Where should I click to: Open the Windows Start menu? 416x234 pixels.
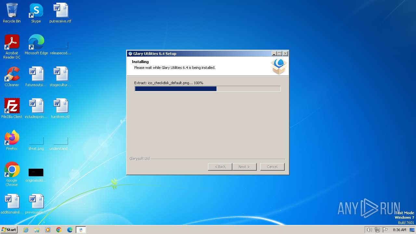pos(9,229)
